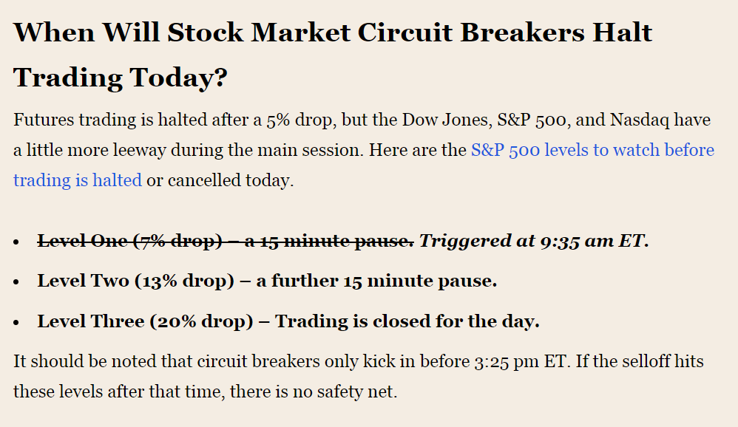This screenshot has width=738, height=427.
Task: Open the 'S&P 500 levels to watch before' link
Action: tap(592, 150)
